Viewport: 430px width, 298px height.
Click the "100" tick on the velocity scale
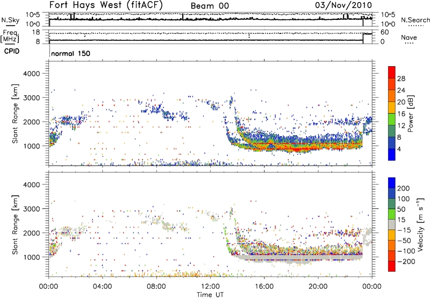[404, 199]
